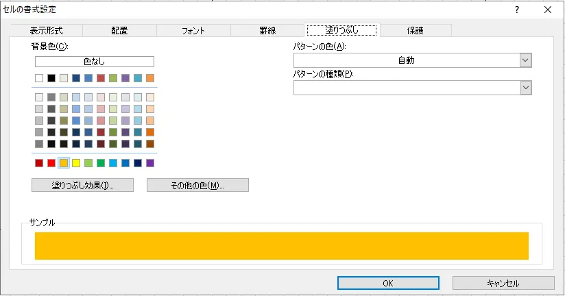
Task: Switch to the 表示形式 tab
Action: coord(47,30)
